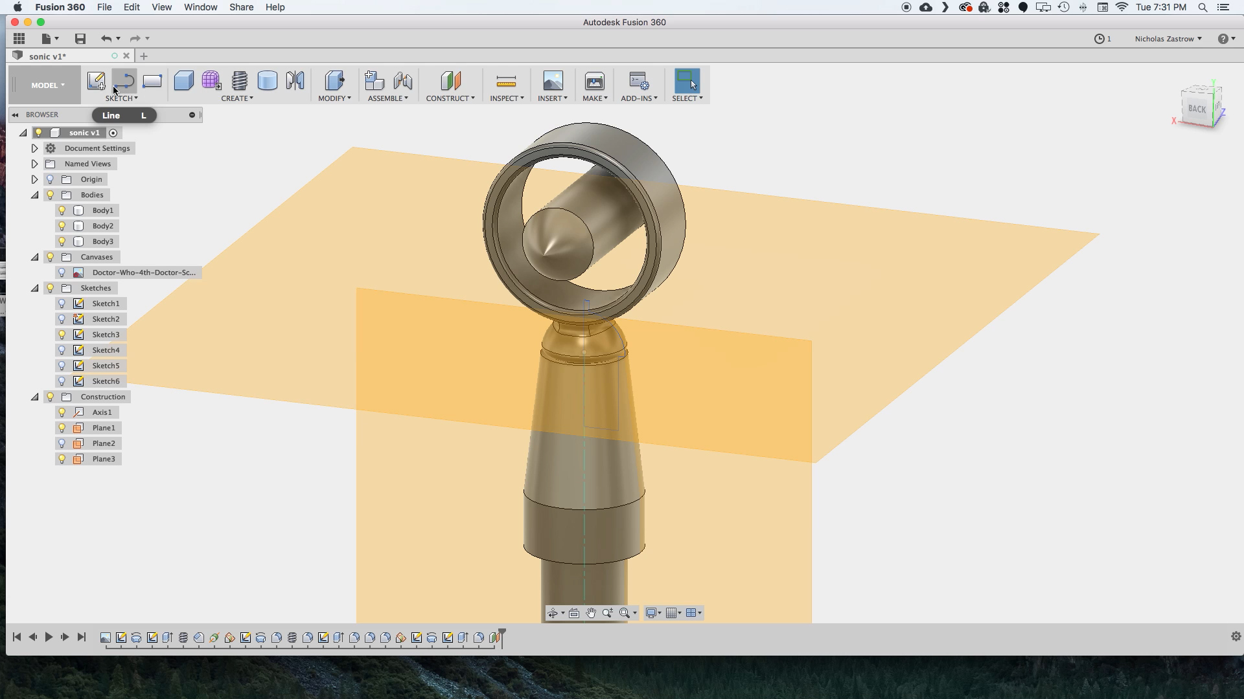Click the Select tool icon

pyautogui.click(x=687, y=81)
